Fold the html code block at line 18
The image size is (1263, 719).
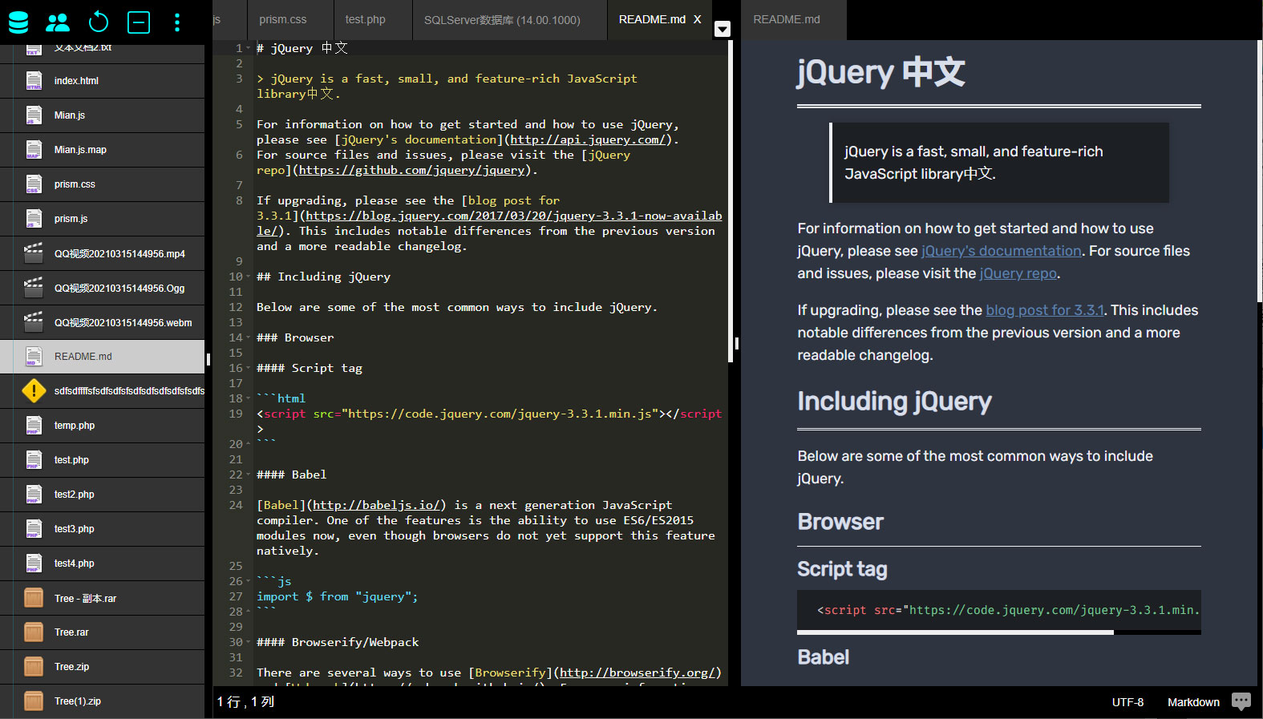pos(249,399)
